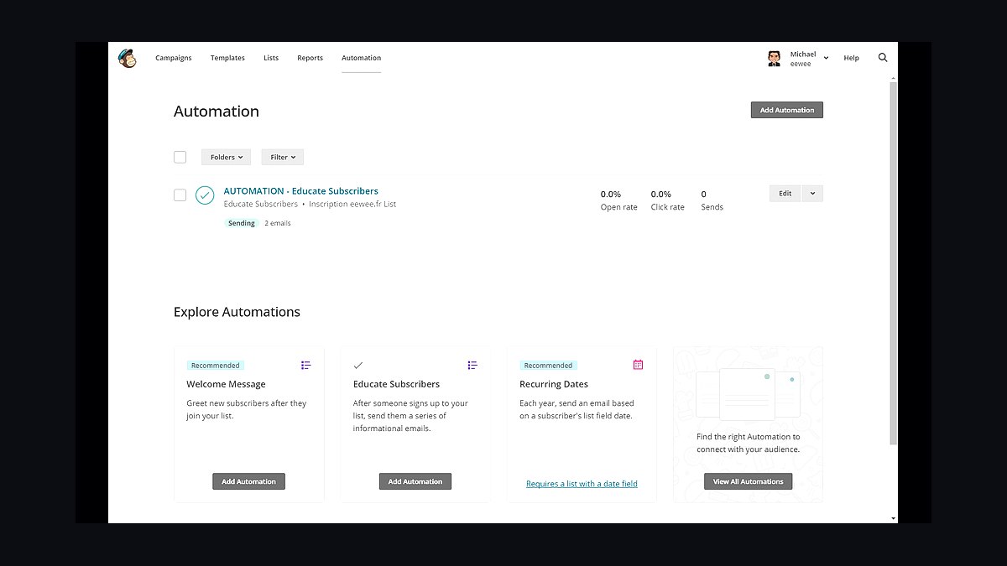Click the 0.0% Click rate value
The width and height of the screenshot is (1007, 566).
pos(661,195)
